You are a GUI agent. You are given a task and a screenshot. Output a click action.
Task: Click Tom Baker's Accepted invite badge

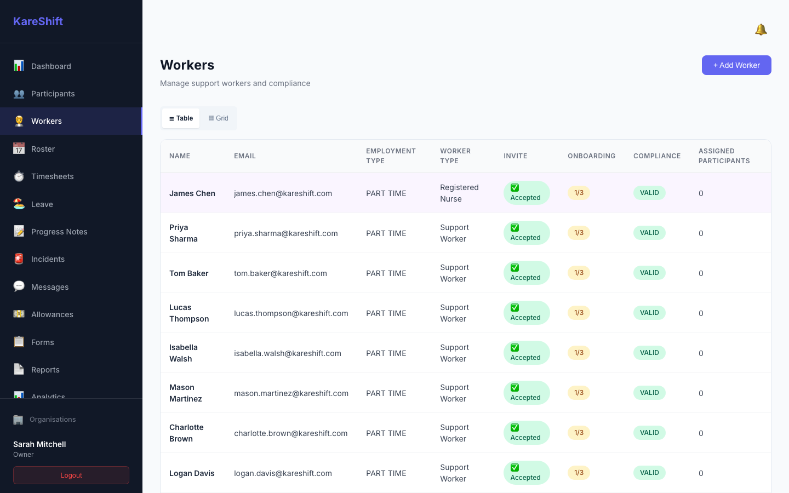click(527, 273)
